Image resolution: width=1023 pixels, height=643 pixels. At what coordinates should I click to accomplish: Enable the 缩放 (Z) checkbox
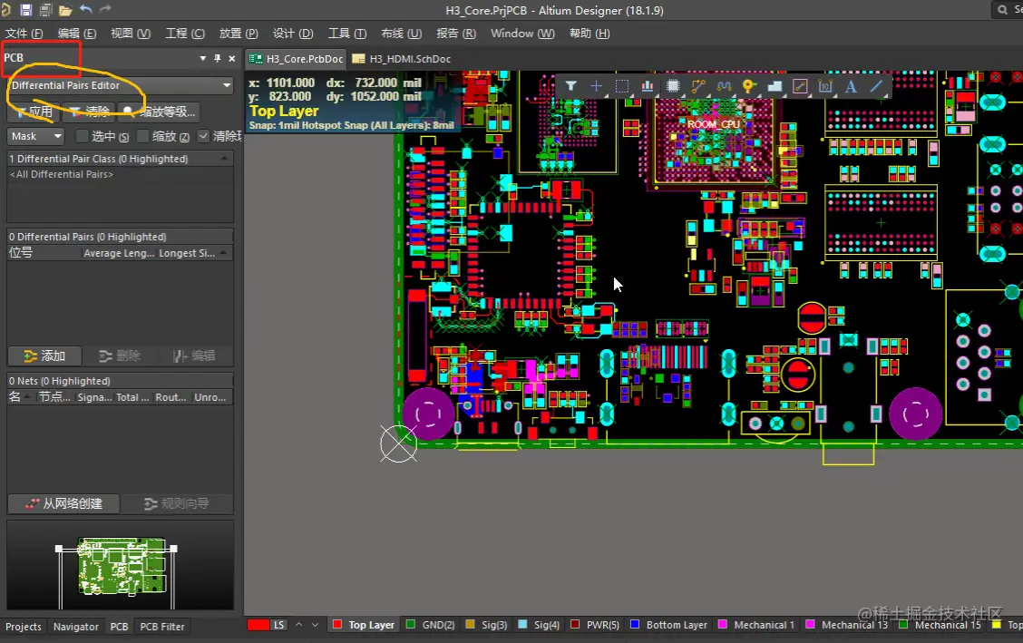tap(143, 136)
